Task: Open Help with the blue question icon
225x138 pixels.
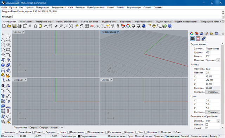Action: (169, 26)
